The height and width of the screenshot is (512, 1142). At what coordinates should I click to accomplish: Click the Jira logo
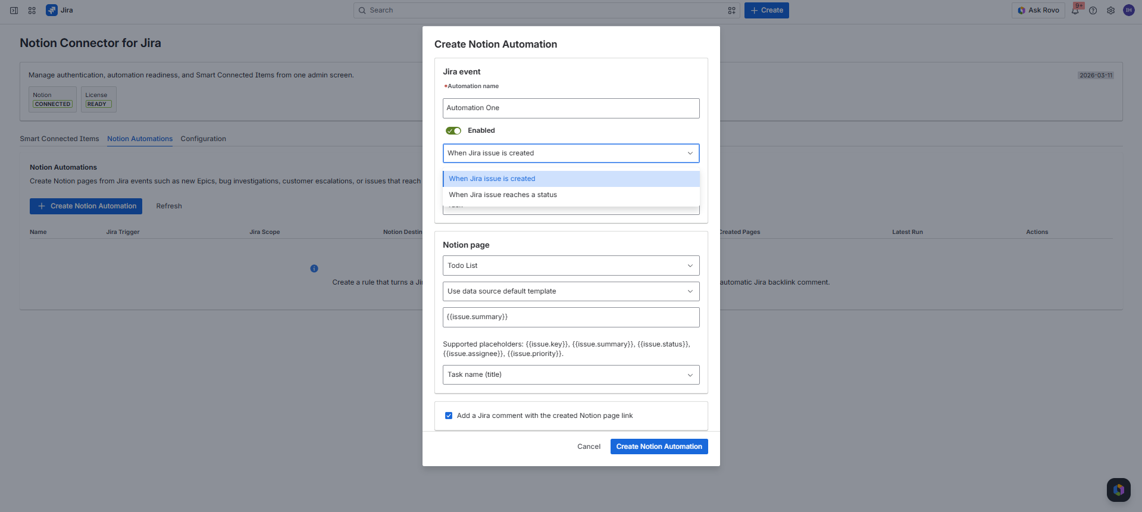pos(52,10)
